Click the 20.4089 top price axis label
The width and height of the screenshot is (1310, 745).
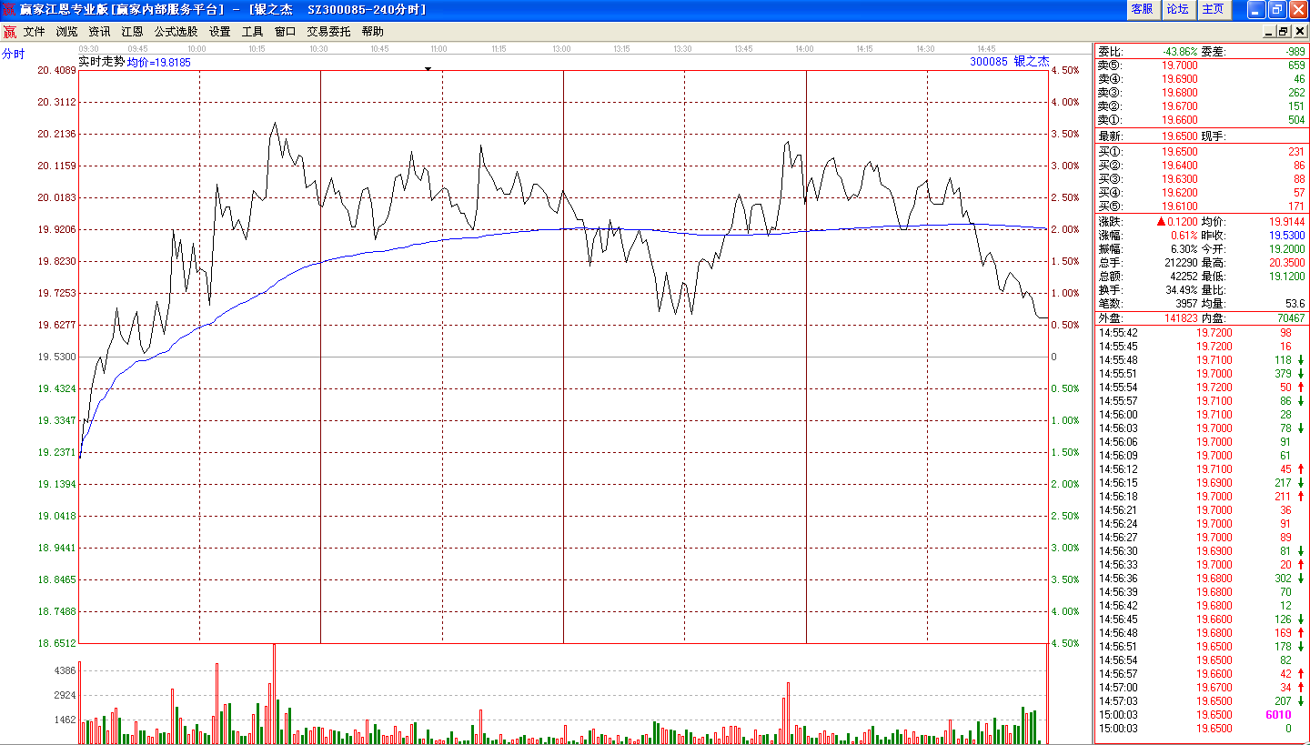point(56,70)
